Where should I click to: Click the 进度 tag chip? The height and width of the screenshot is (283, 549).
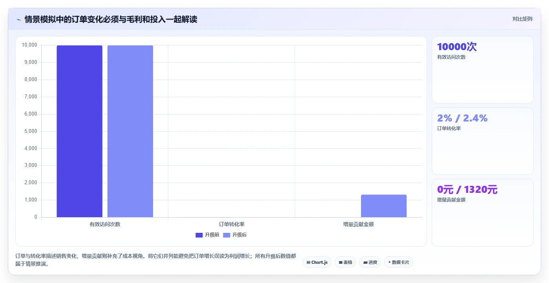pyautogui.click(x=370, y=262)
